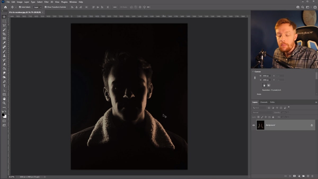Select the Move tool

tap(4, 17)
